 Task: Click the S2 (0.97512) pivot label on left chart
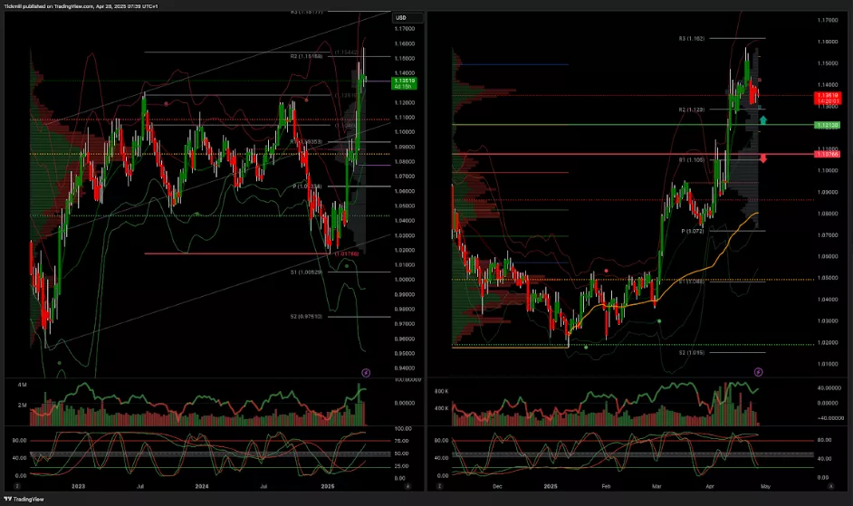click(307, 317)
